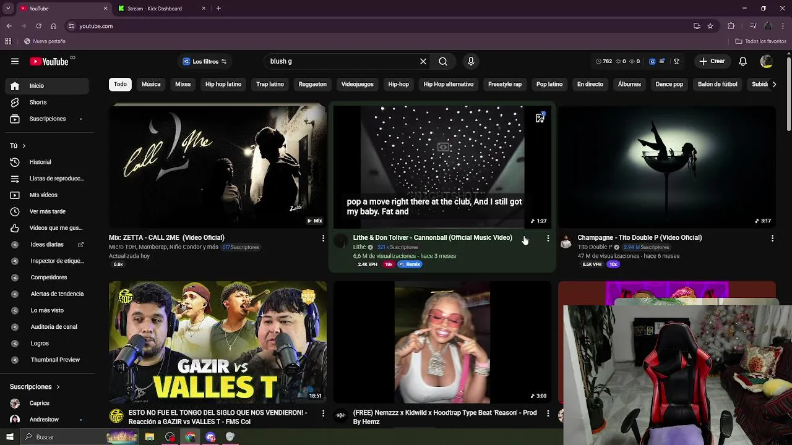792x445 pixels.
Task: Click the YouTube logo
Action: coord(49,61)
